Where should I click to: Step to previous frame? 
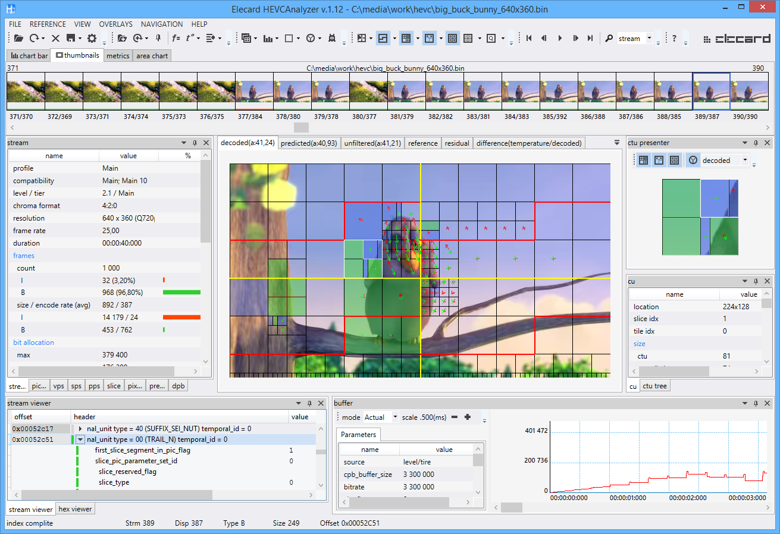544,38
